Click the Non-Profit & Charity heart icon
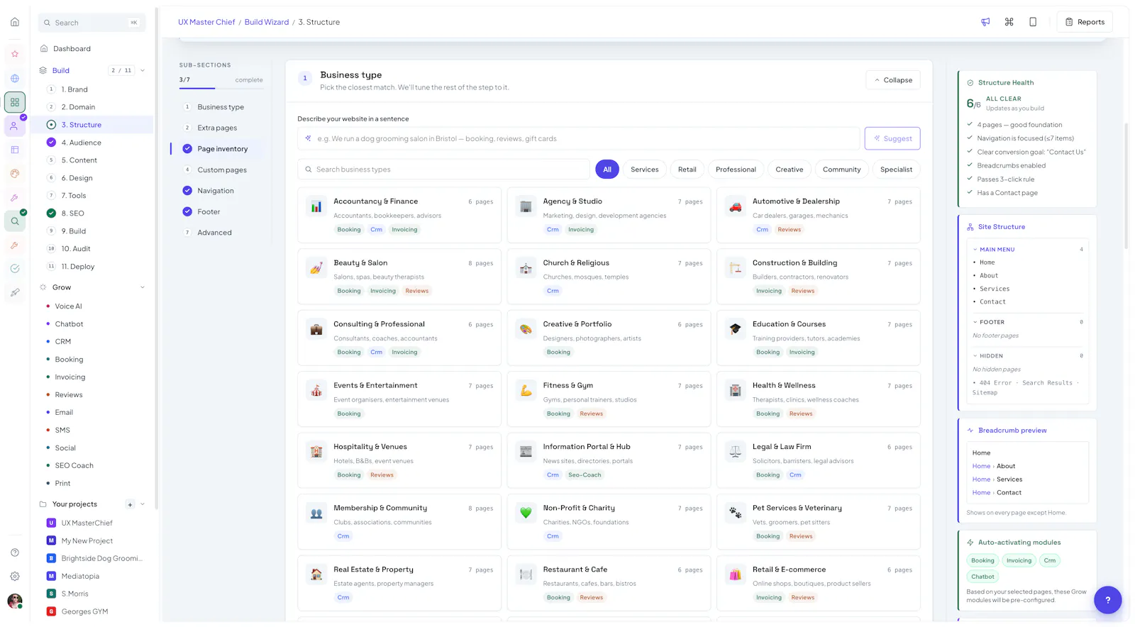This screenshot has width=1135, height=627. (526, 513)
